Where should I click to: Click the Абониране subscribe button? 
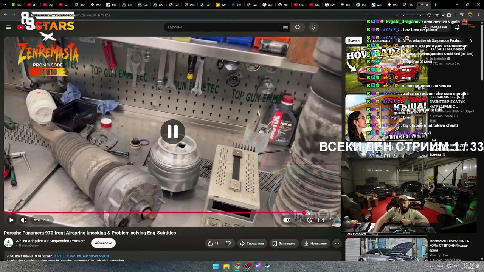103,243
